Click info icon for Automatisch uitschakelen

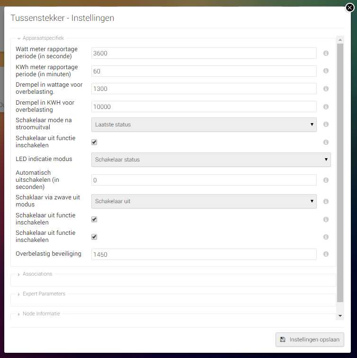pyautogui.click(x=326, y=180)
